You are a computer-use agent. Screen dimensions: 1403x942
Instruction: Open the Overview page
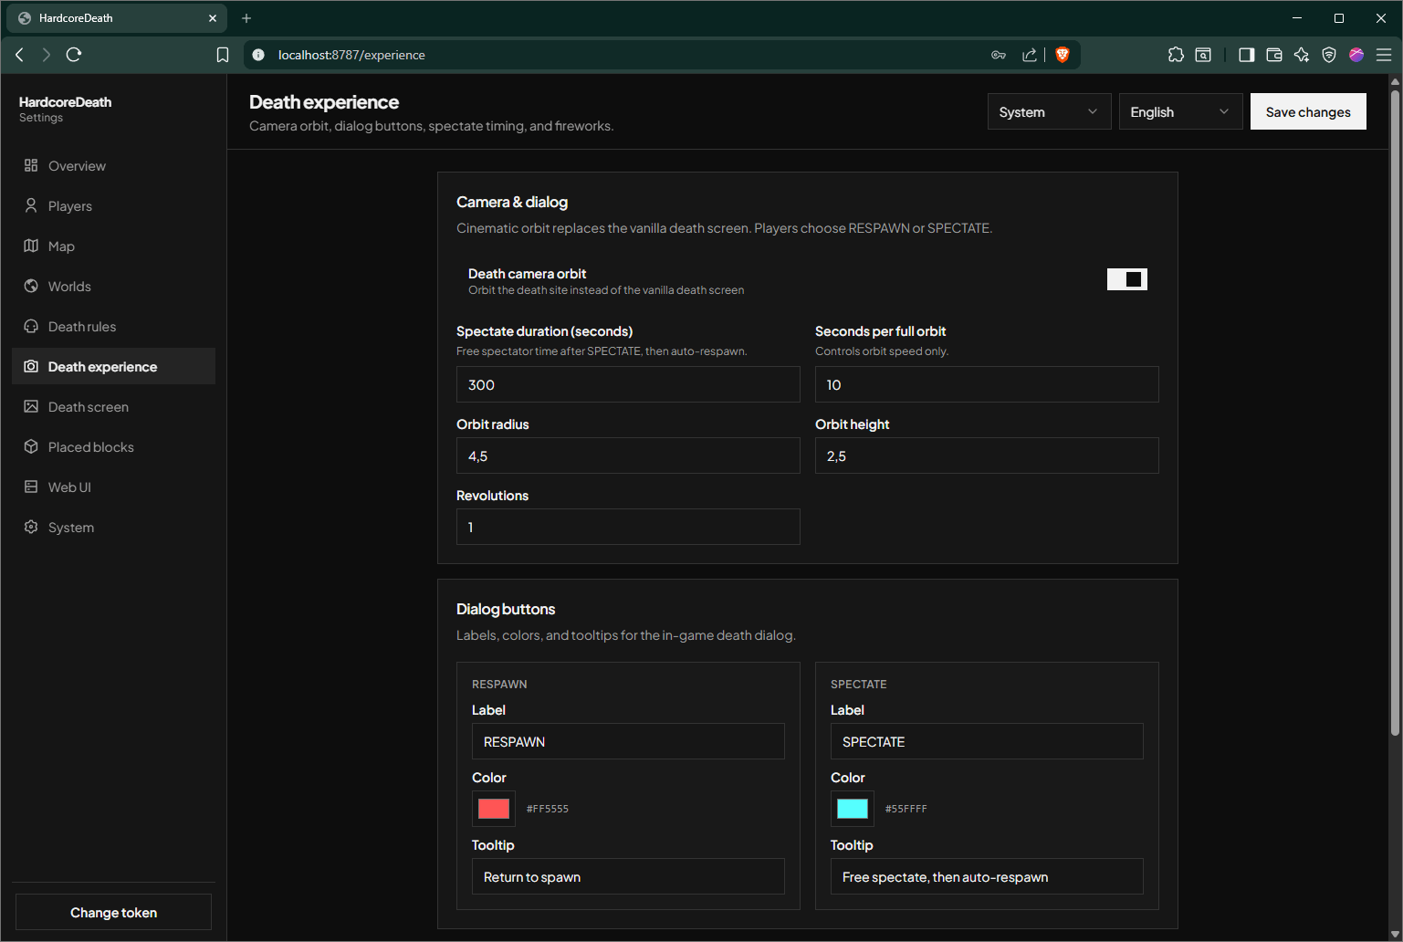click(x=113, y=165)
